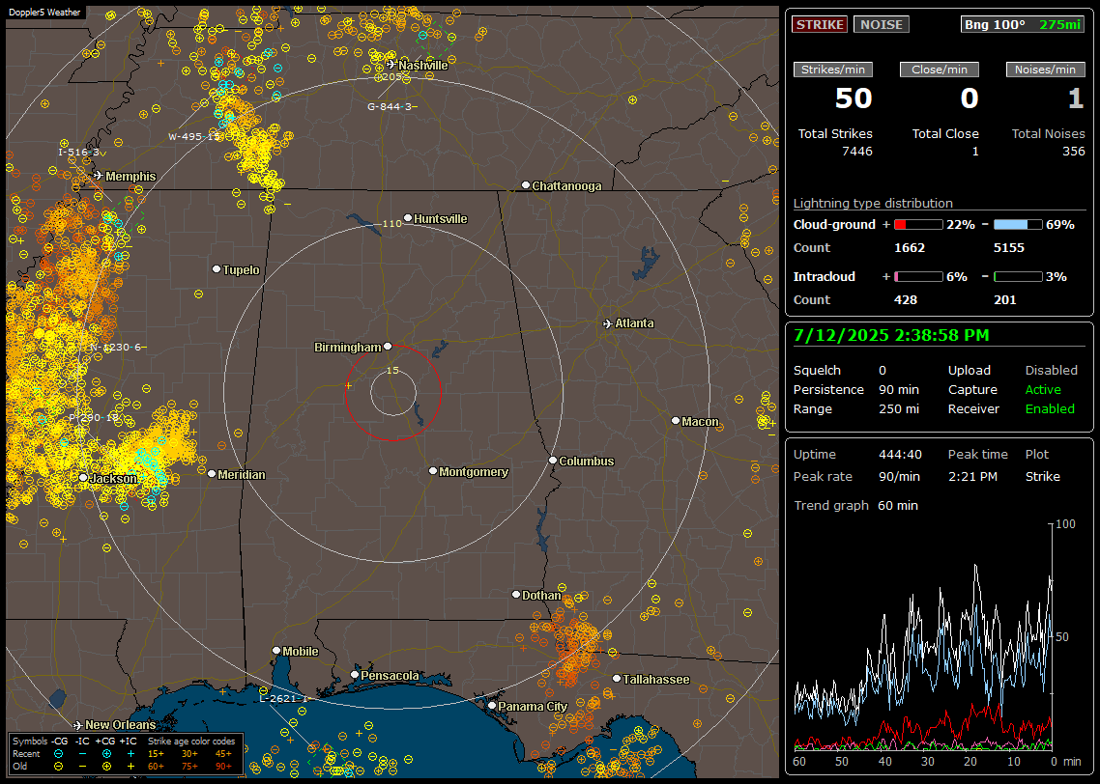
Task: Click the Receiver status Enabled
Action: click(1050, 409)
